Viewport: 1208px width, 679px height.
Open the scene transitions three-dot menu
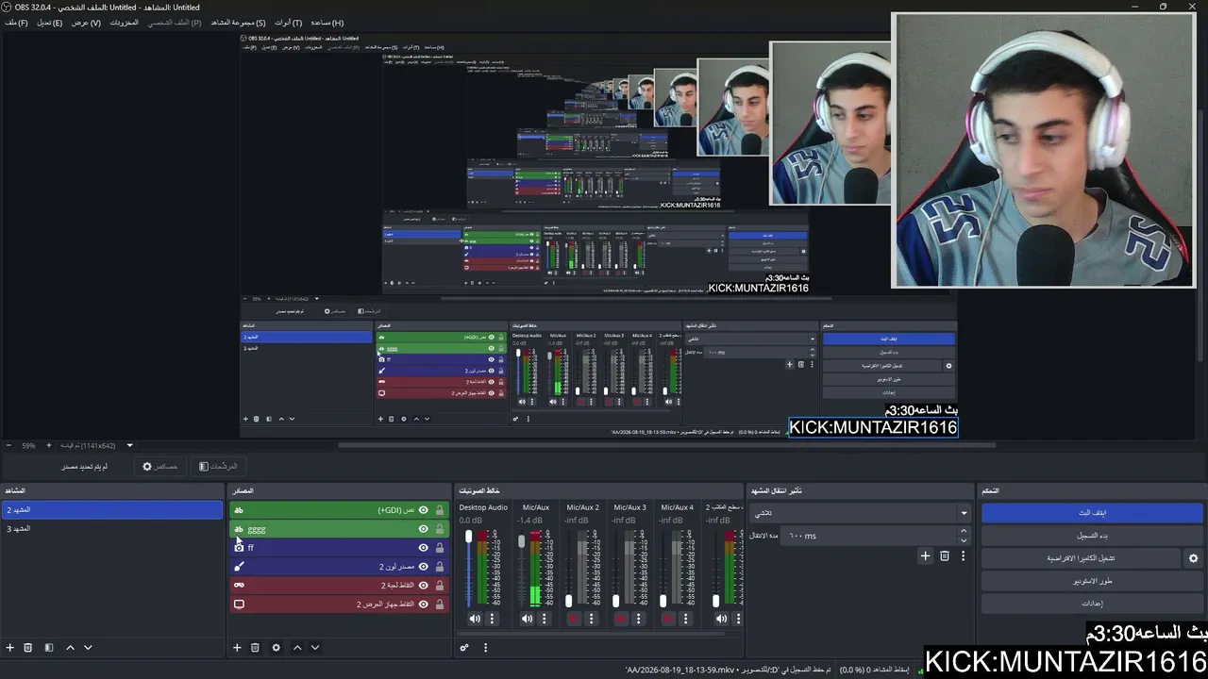[x=963, y=556]
